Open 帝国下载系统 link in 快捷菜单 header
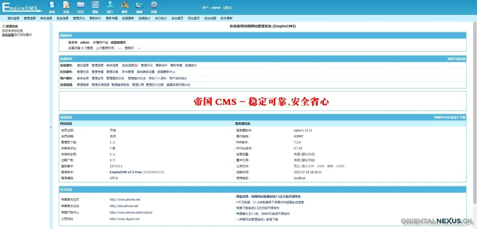Viewport: 477px width, 229px height. pyautogui.click(x=457, y=58)
